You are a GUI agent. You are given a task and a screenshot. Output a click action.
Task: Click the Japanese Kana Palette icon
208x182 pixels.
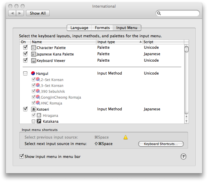point(33,54)
